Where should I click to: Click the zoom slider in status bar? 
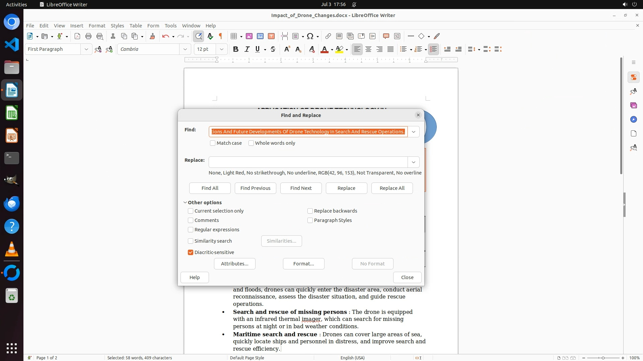pos(603,358)
